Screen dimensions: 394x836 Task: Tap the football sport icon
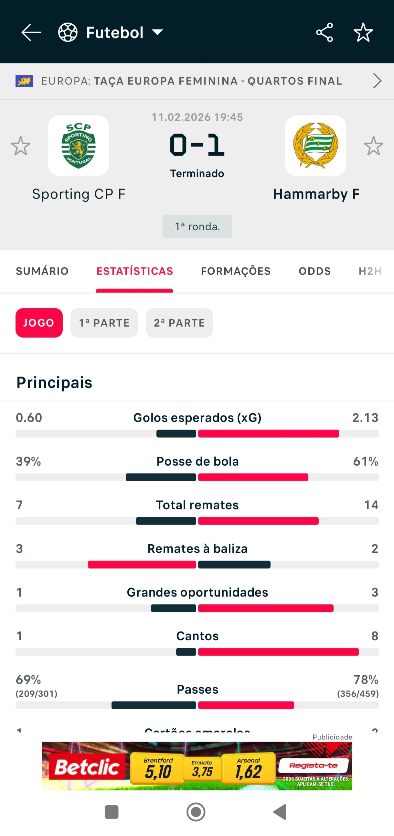click(x=68, y=32)
